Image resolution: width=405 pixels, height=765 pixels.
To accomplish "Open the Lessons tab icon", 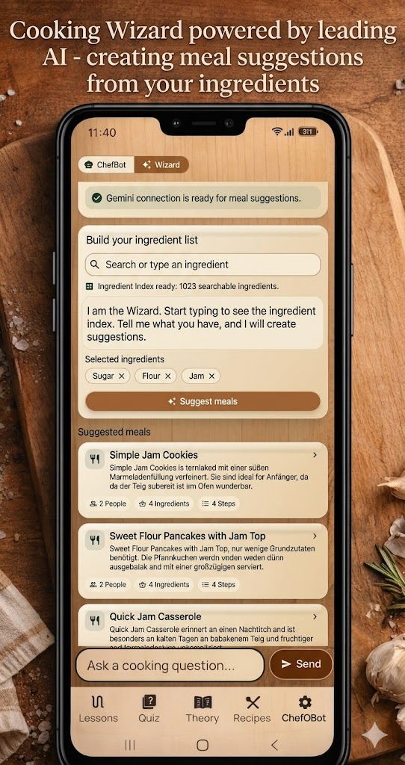I will point(98,702).
